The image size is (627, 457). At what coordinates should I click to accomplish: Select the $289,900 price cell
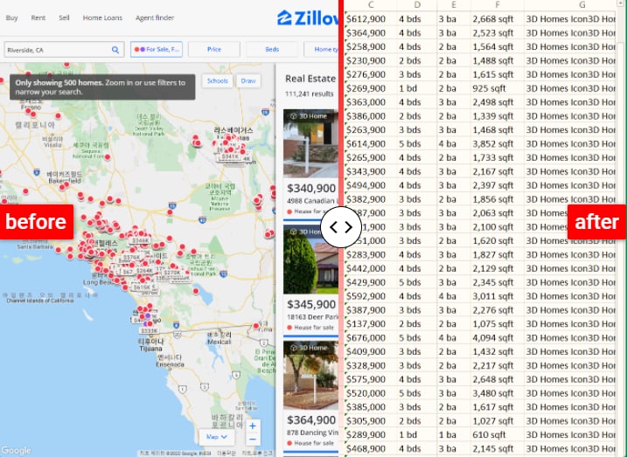pos(371,434)
